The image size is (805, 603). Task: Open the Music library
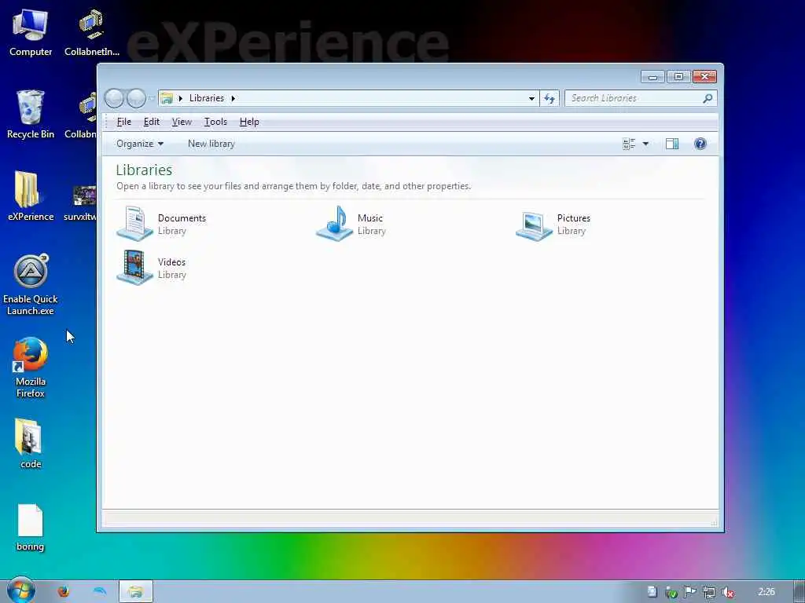pyautogui.click(x=351, y=224)
